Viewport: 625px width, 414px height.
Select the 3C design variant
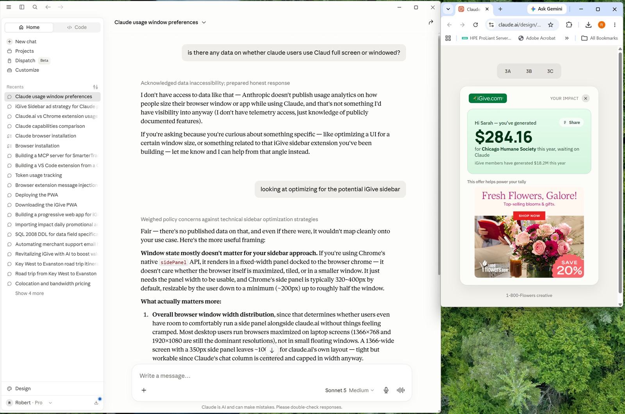[x=550, y=71]
